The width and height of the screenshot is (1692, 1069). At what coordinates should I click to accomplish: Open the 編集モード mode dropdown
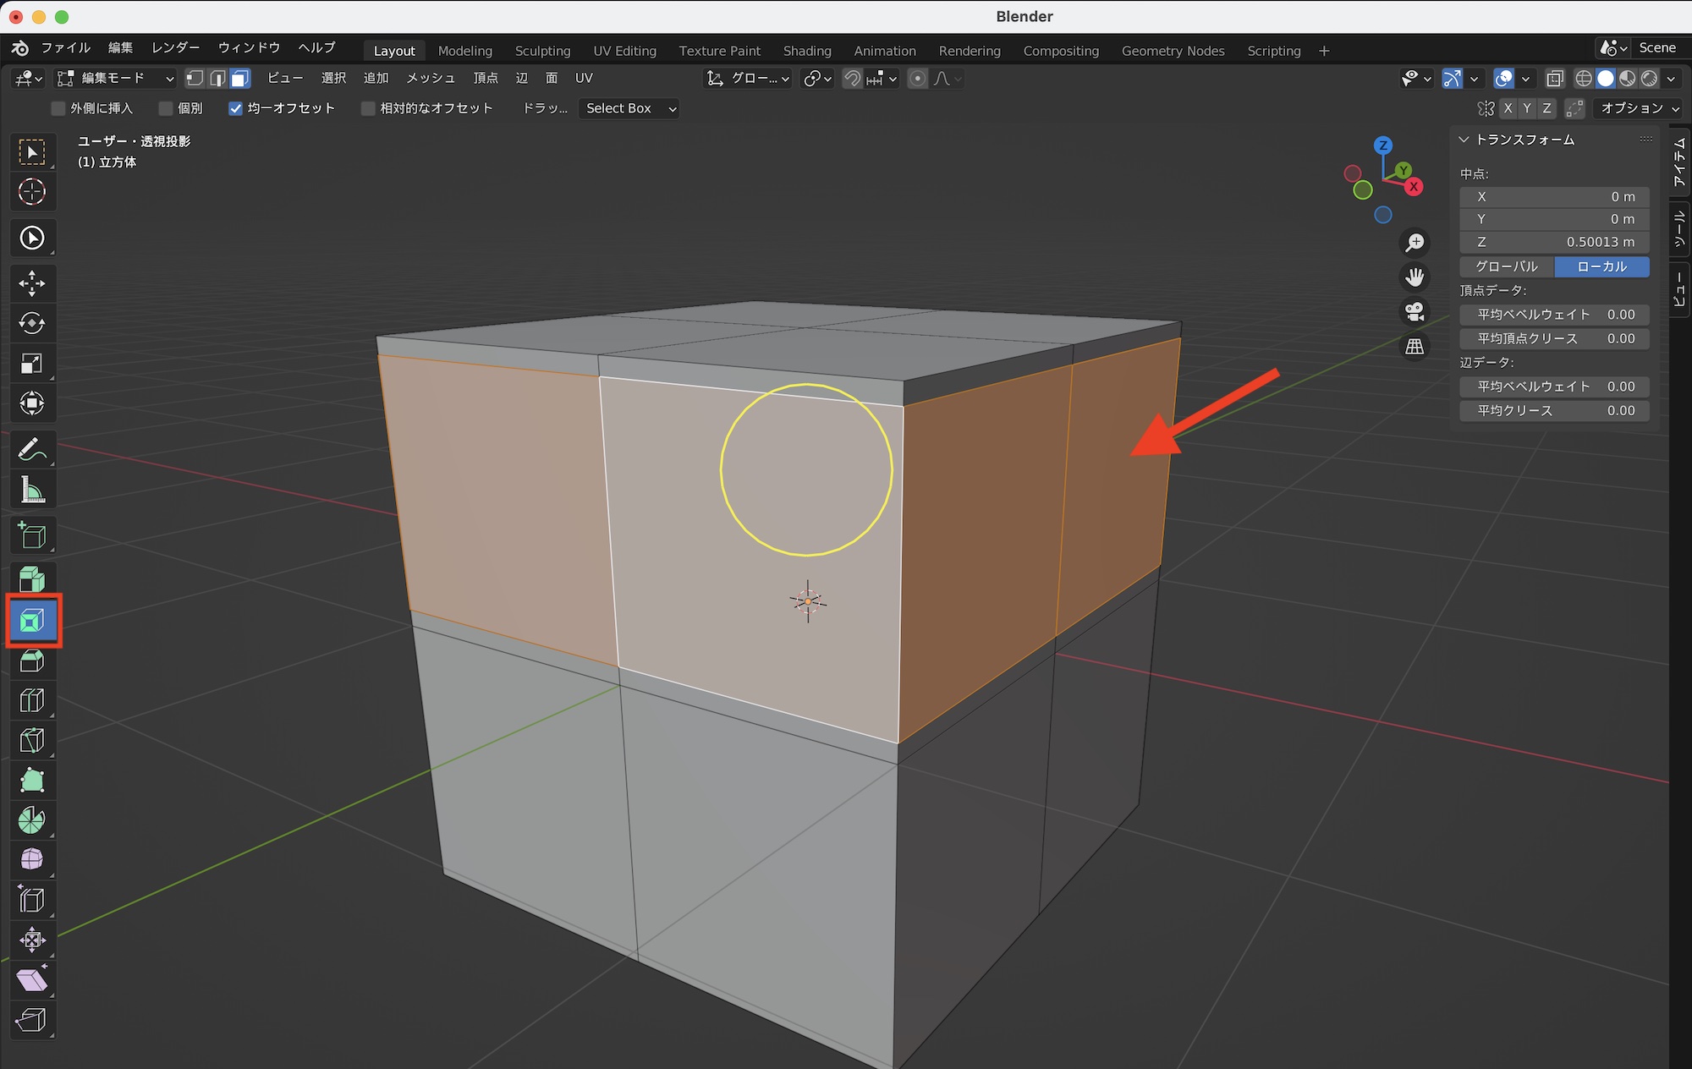pos(115,79)
